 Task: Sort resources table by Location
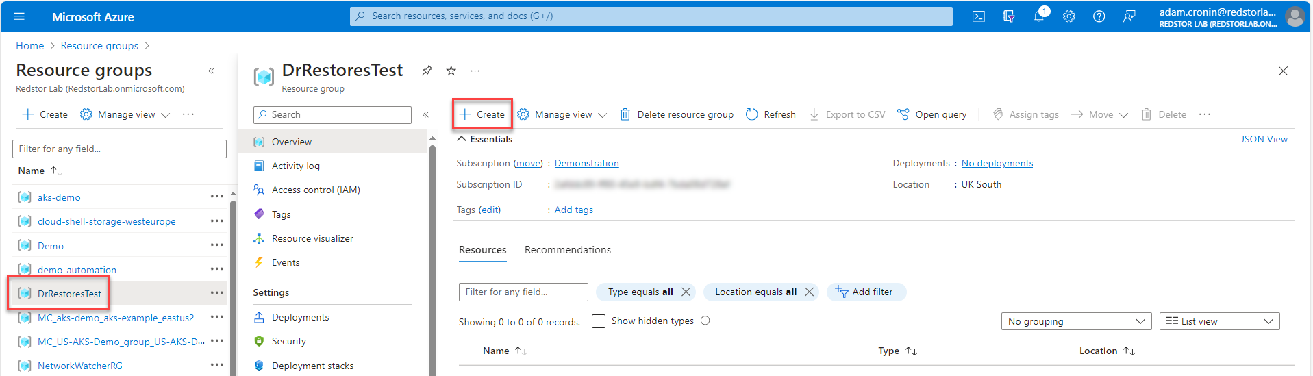[x=1108, y=351]
